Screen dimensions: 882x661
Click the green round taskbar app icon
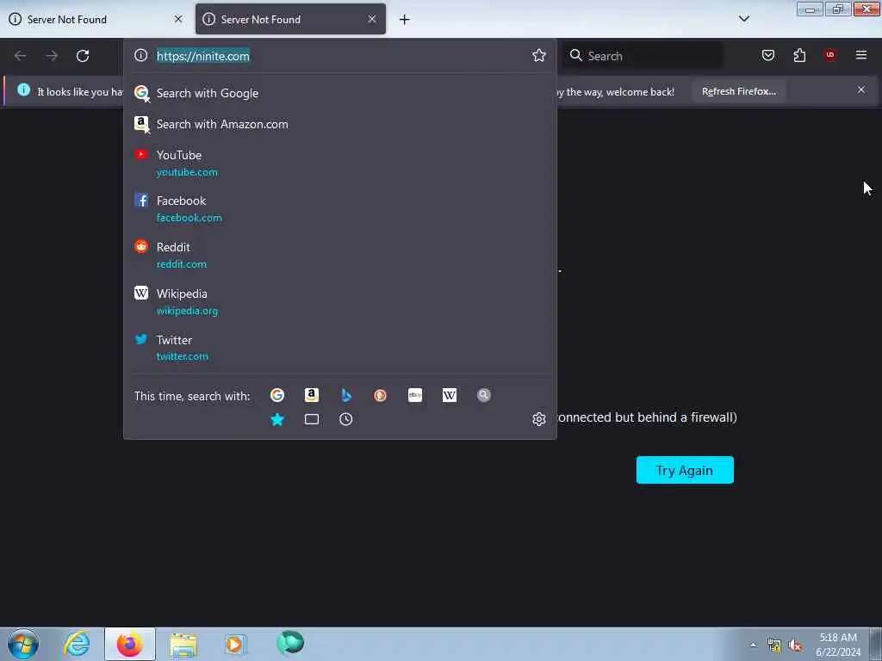coord(290,642)
